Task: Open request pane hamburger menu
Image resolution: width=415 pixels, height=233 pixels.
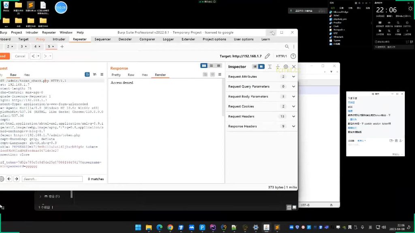Action: point(102,74)
